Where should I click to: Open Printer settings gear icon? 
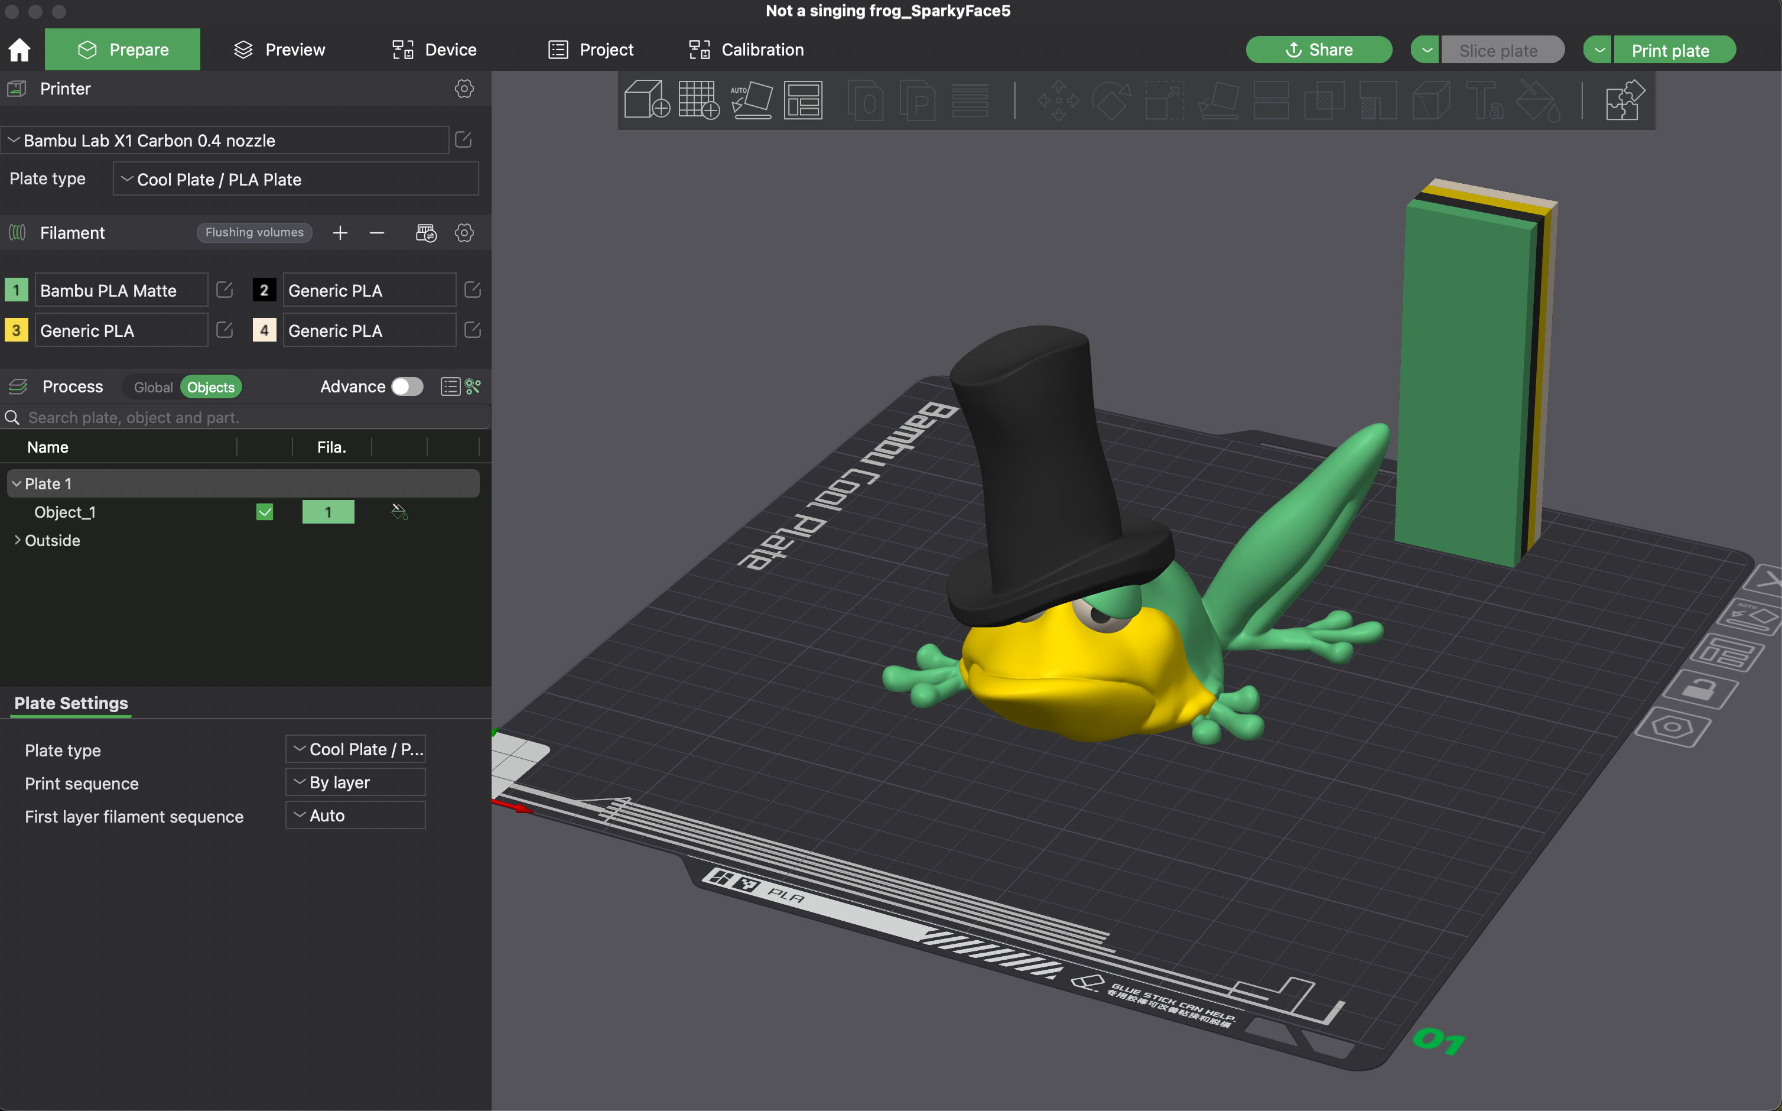click(463, 89)
